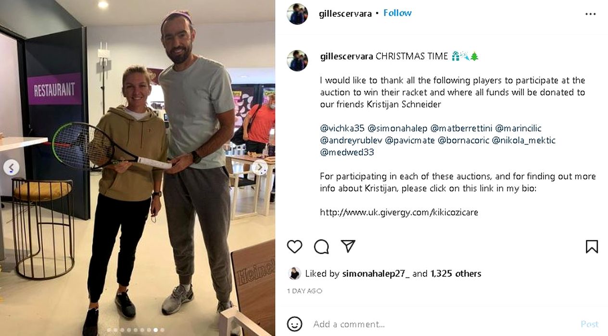Go to the next photo in the carousel

coord(260,168)
